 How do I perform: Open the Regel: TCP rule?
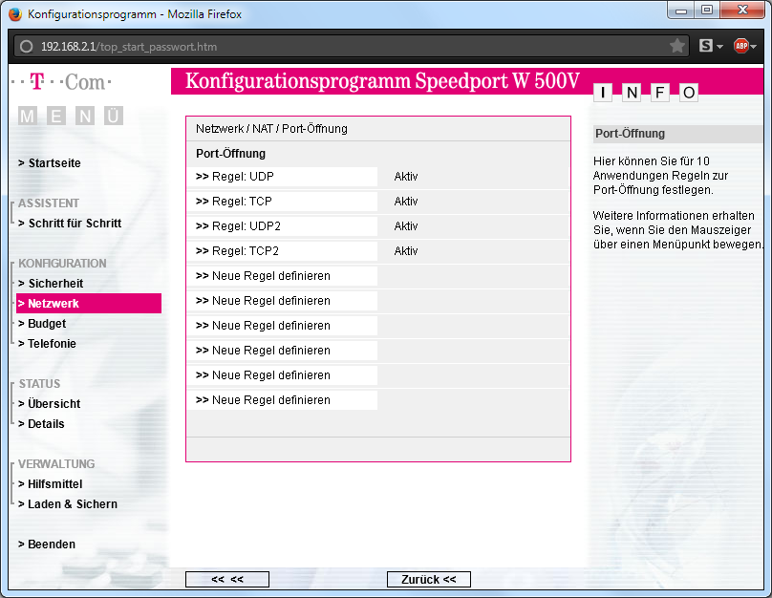pyautogui.click(x=282, y=202)
